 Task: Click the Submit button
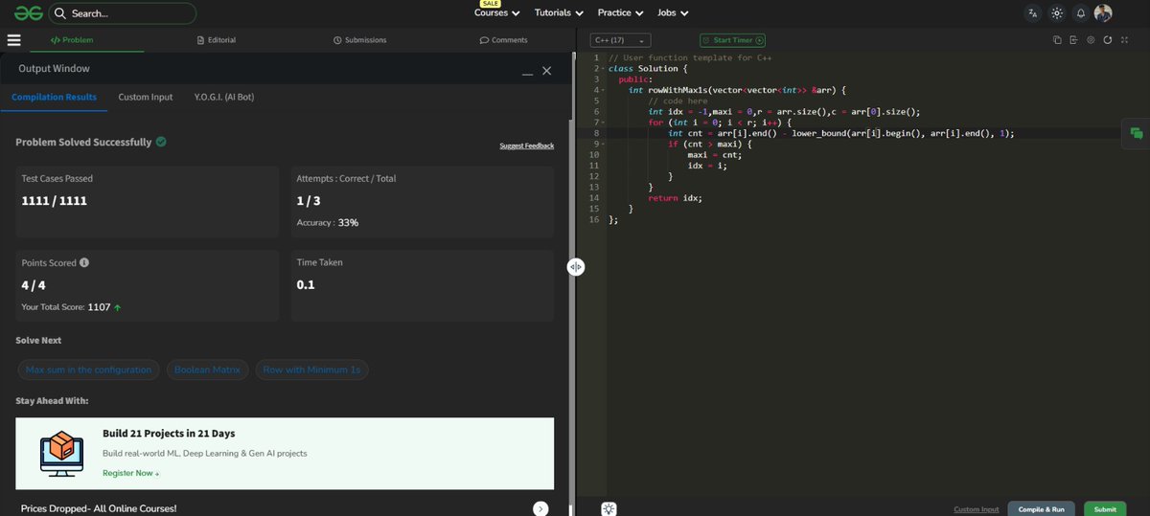pos(1105,509)
